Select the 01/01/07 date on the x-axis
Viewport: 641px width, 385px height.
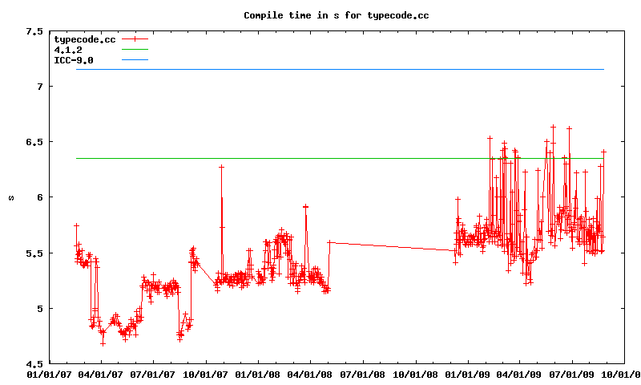click(50, 374)
